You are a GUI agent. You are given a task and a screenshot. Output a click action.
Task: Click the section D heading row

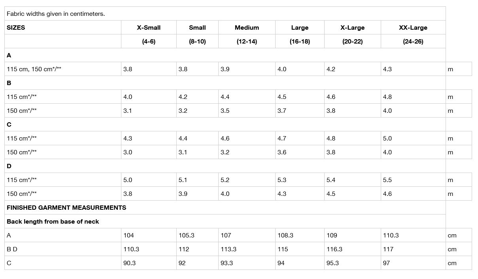9,166
